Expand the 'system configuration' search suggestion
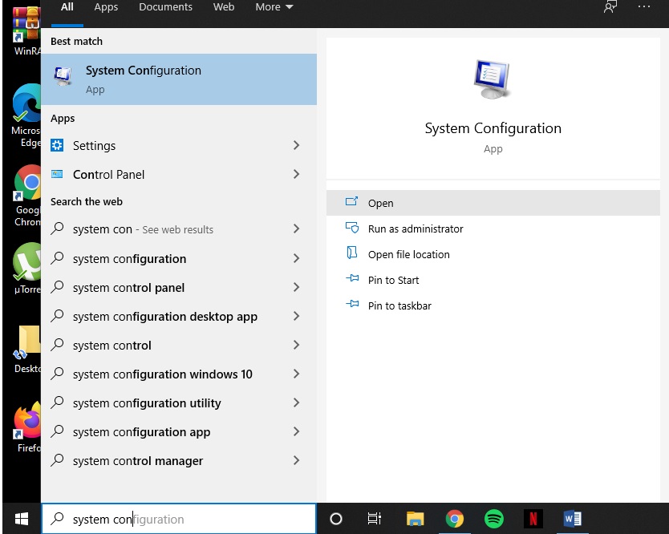 point(297,258)
